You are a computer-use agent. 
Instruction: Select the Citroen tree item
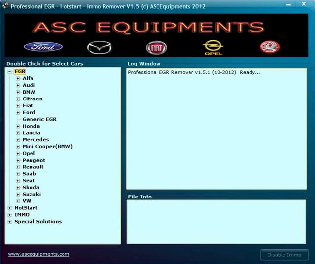coord(32,99)
